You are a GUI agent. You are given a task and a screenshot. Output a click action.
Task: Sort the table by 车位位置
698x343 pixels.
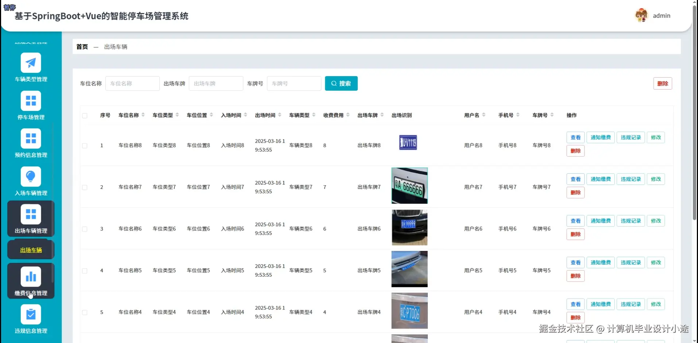tap(212, 115)
